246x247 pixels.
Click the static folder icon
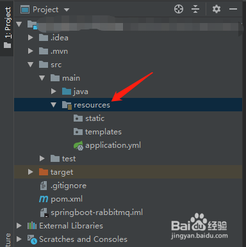coord(78,118)
